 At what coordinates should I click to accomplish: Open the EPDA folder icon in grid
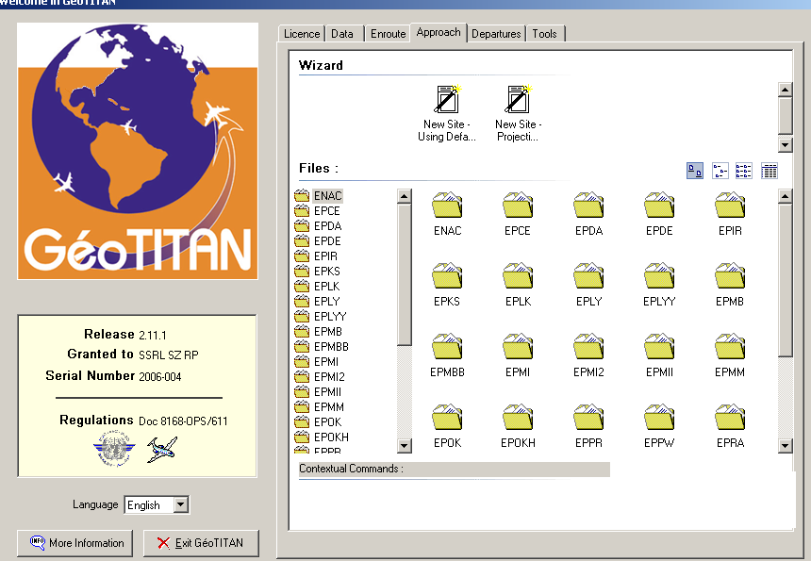point(588,205)
